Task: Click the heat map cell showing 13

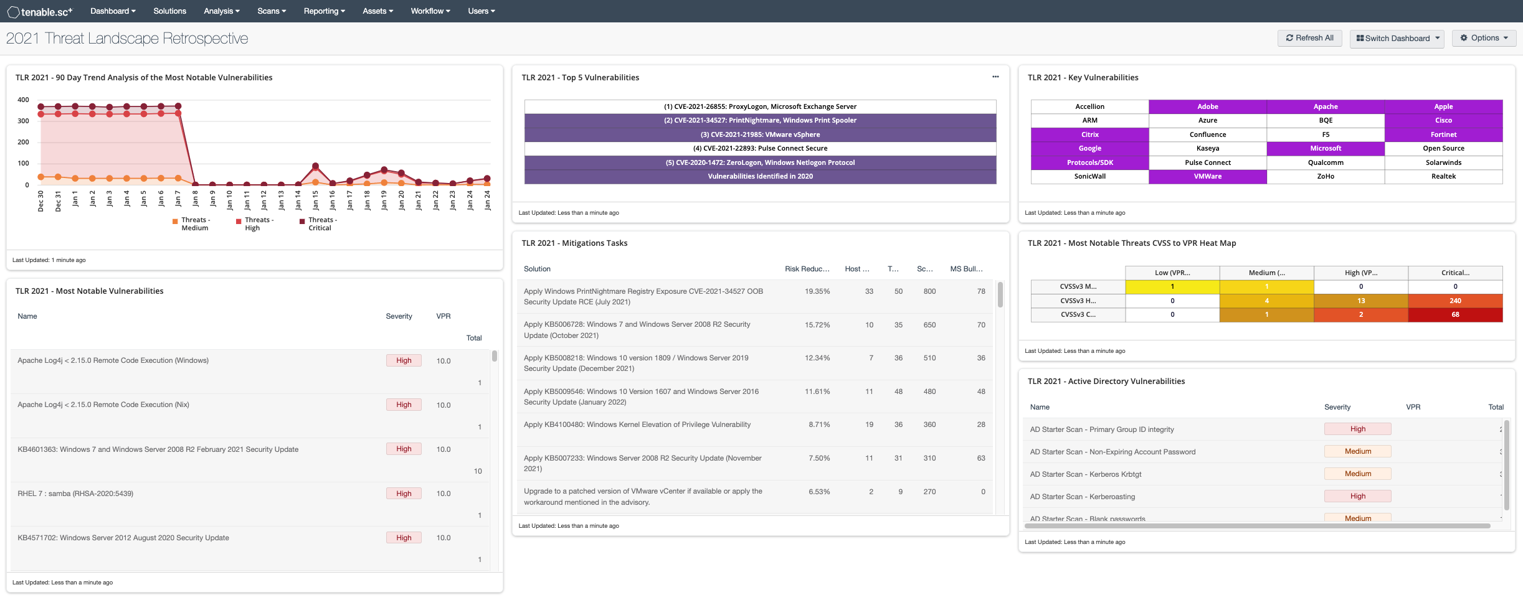Action: 1361,301
